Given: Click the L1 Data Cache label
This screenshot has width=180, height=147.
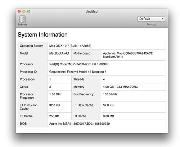Looking at the screenshot, I should [x=84, y=105].
